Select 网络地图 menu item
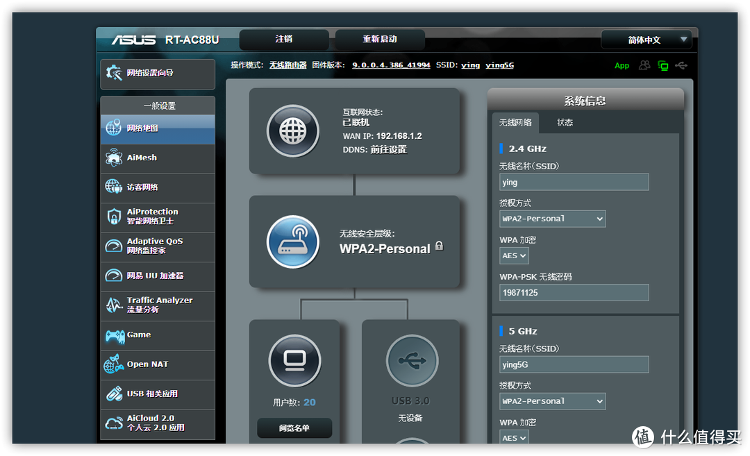Screen dimensions: 750x456 tap(158, 128)
